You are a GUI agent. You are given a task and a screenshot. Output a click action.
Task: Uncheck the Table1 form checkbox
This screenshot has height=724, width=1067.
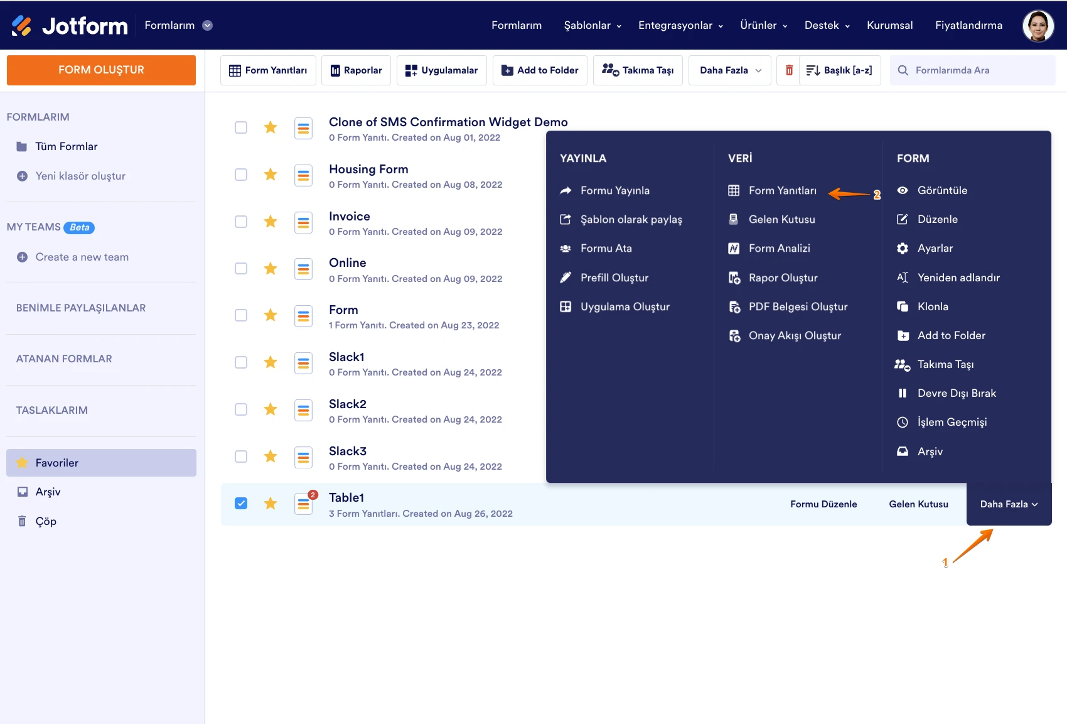click(x=241, y=504)
